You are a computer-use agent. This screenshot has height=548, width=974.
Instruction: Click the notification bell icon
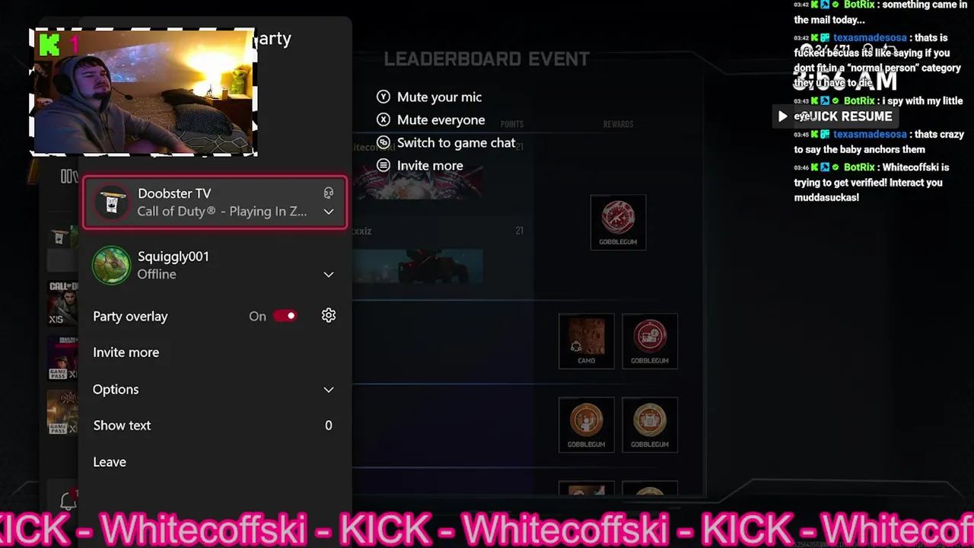pyautogui.click(x=68, y=501)
